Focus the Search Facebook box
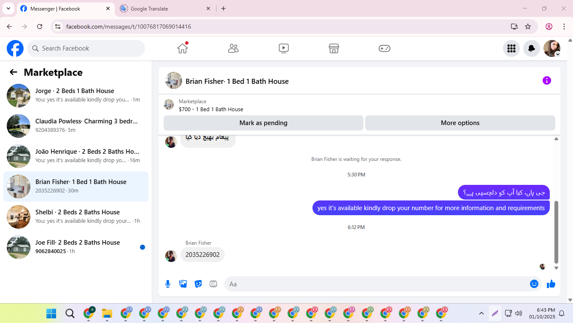Viewport: 573px width, 323px height. point(86,48)
